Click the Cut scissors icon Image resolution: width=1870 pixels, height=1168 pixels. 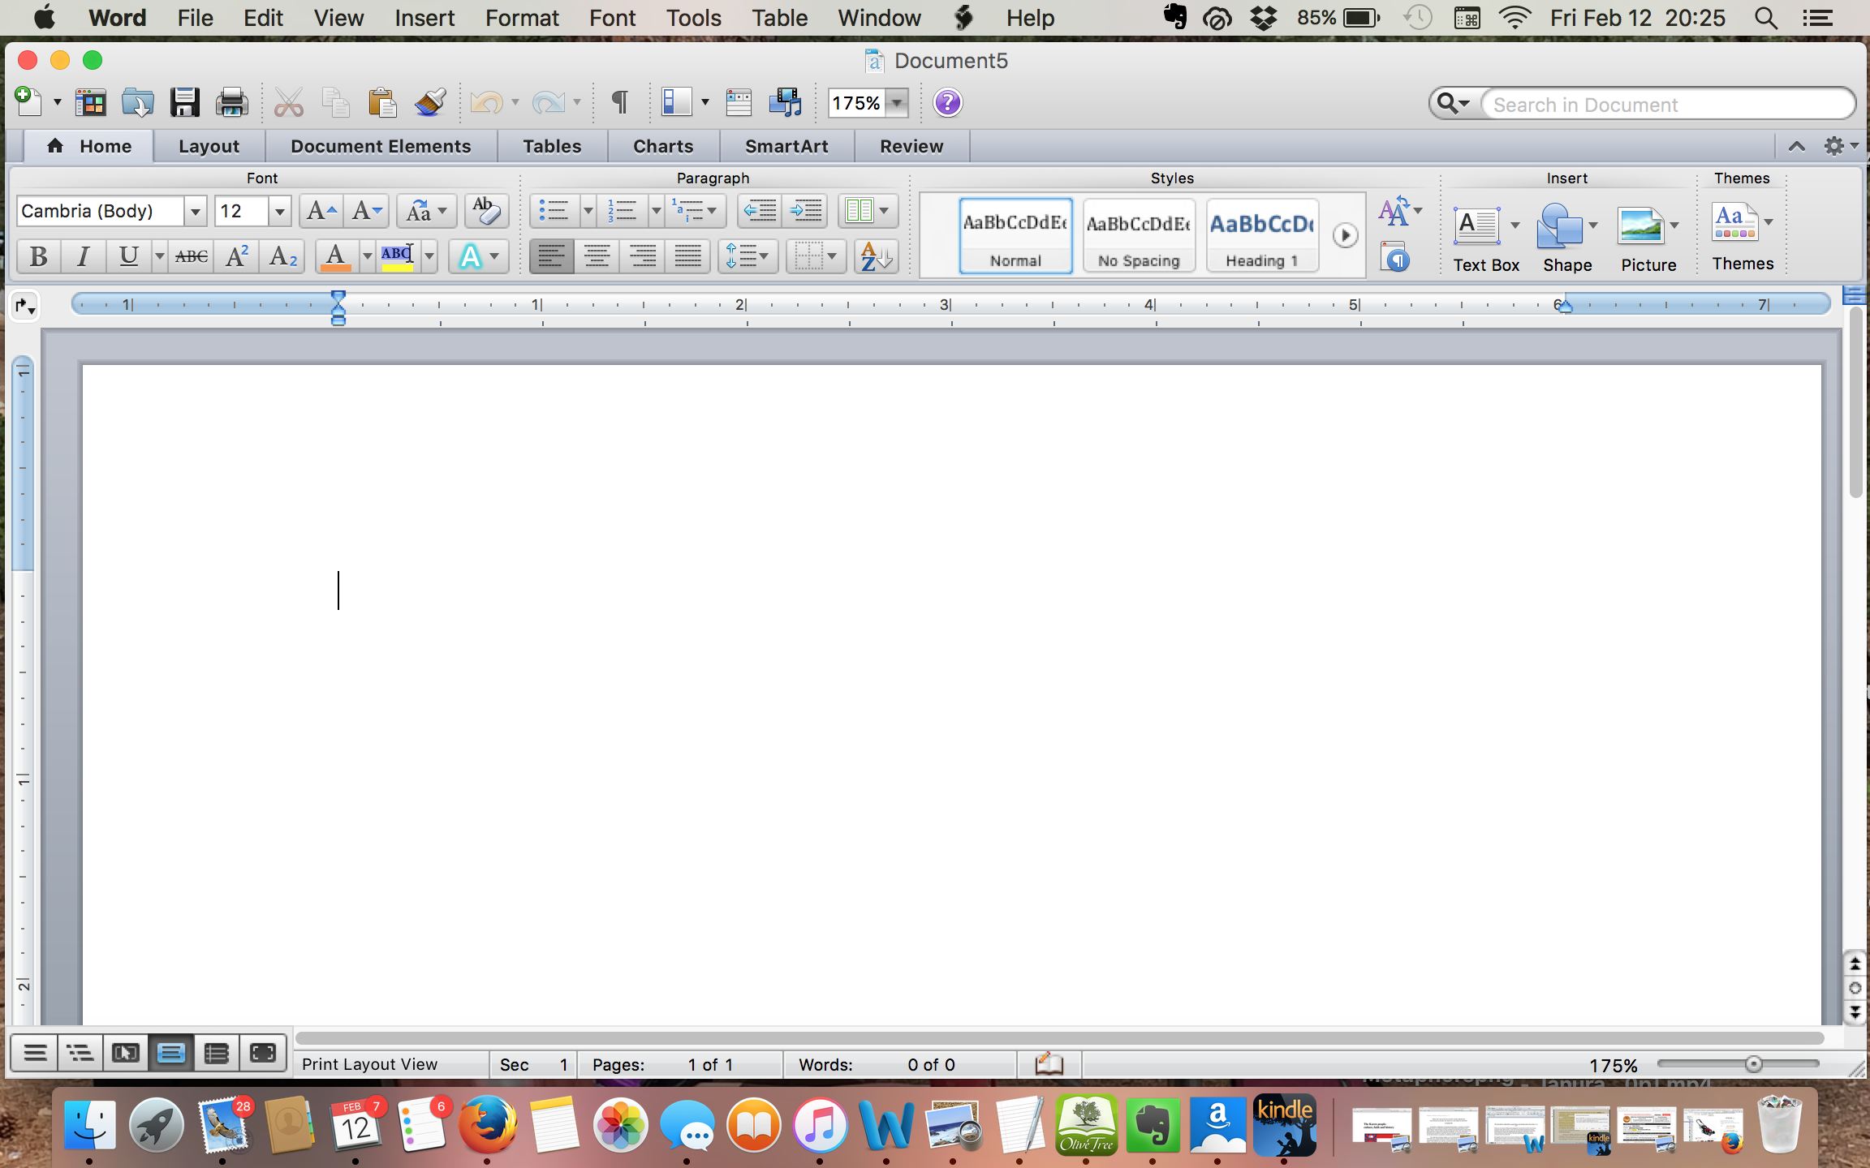288,103
